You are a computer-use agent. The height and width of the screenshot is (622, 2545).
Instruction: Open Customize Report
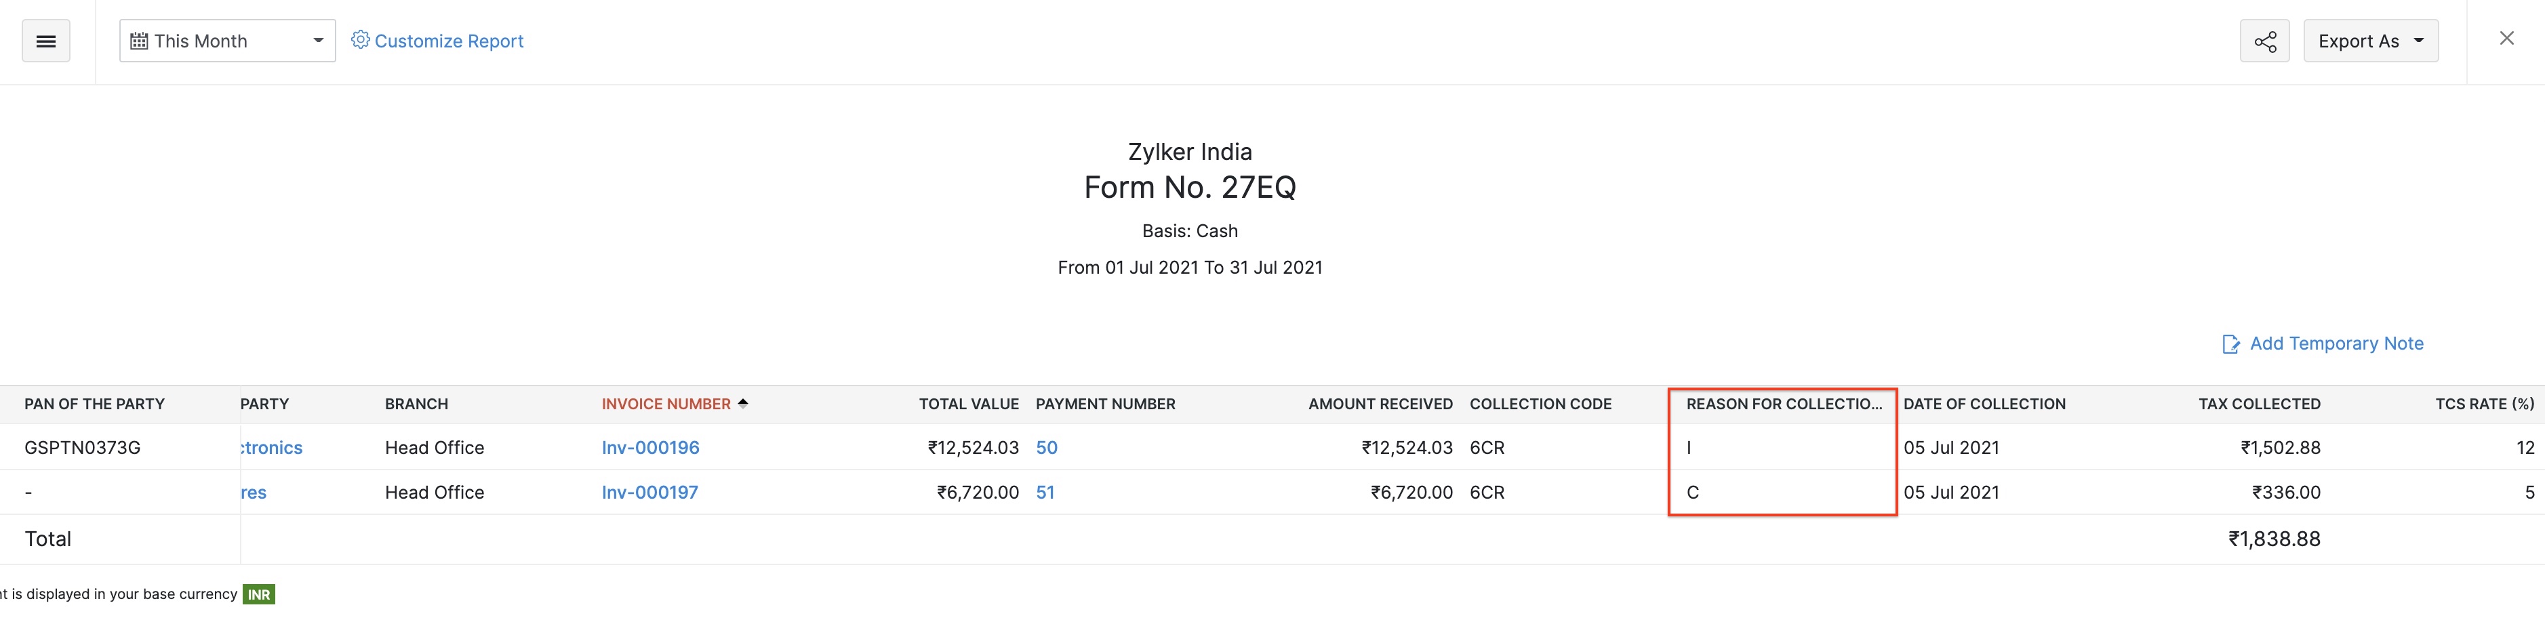pyautogui.click(x=449, y=41)
